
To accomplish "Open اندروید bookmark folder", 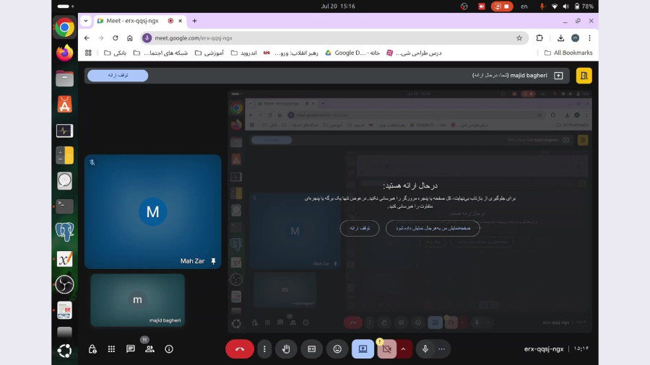I will (244, 53).
